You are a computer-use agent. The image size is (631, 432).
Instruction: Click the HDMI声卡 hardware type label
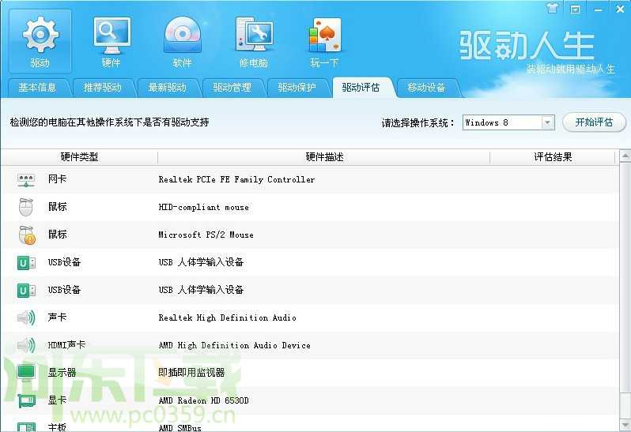click(x=66, y=345)
